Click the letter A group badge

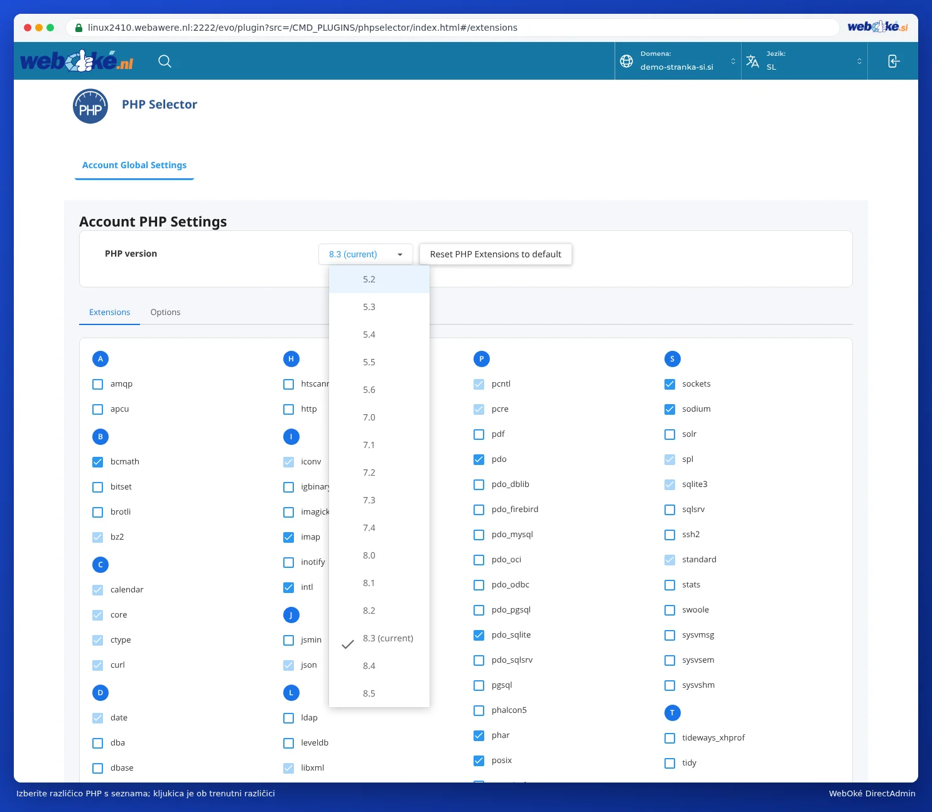coord(100,359)
